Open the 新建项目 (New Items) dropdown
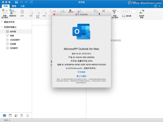The height and width of the screenshot is (122, 163). tap(16, 11)
